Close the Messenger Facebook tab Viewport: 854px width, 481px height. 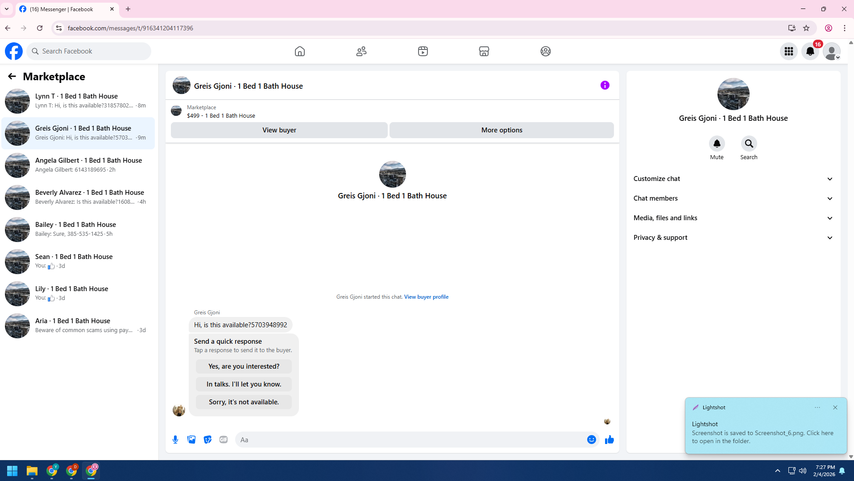pyautogui.click(x=112, y=9)
